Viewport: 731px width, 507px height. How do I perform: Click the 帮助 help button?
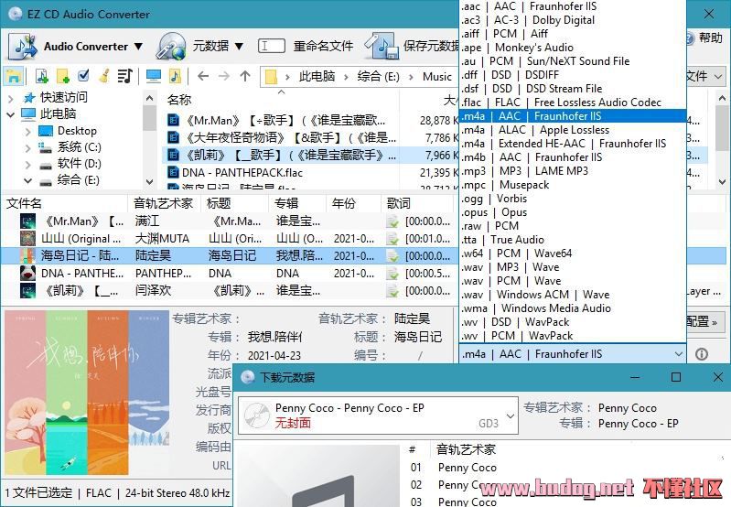pyautogui.click(x=703, y=38)
